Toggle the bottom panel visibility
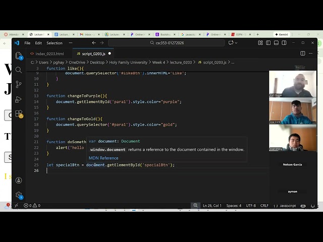The image size is (323, 242). tap(276, 43)
